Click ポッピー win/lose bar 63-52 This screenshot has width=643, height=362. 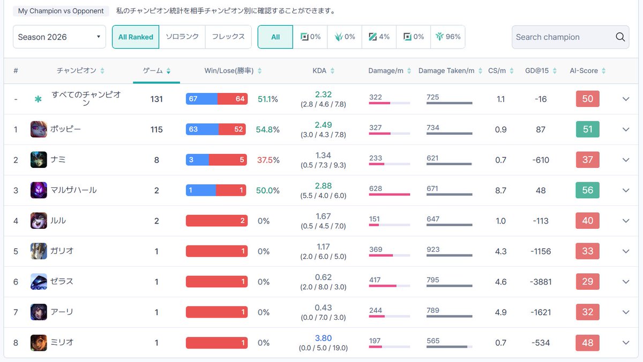pos(216,129)
